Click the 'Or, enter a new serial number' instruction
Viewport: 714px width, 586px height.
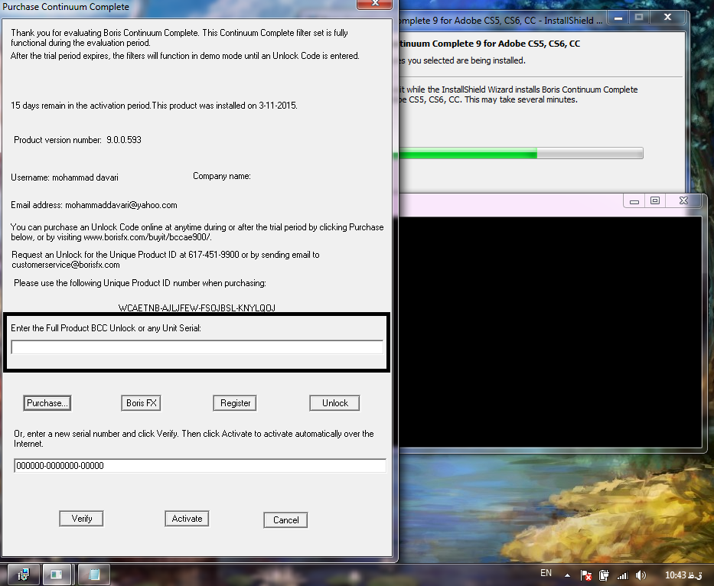pyautogui.click(x=194, y=438)
